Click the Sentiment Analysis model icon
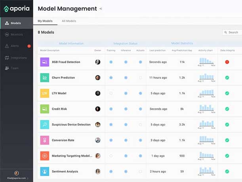The height and width of the screenshot is (182, 242). [45, 172]
